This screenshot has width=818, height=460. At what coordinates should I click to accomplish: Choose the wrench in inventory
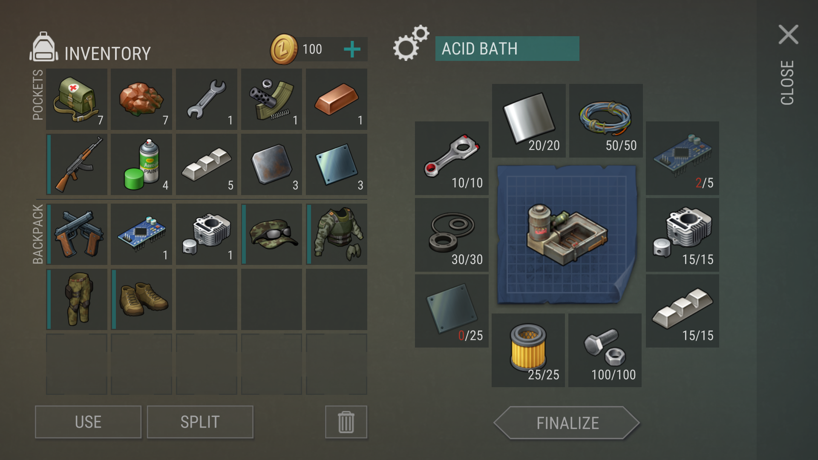207,99
